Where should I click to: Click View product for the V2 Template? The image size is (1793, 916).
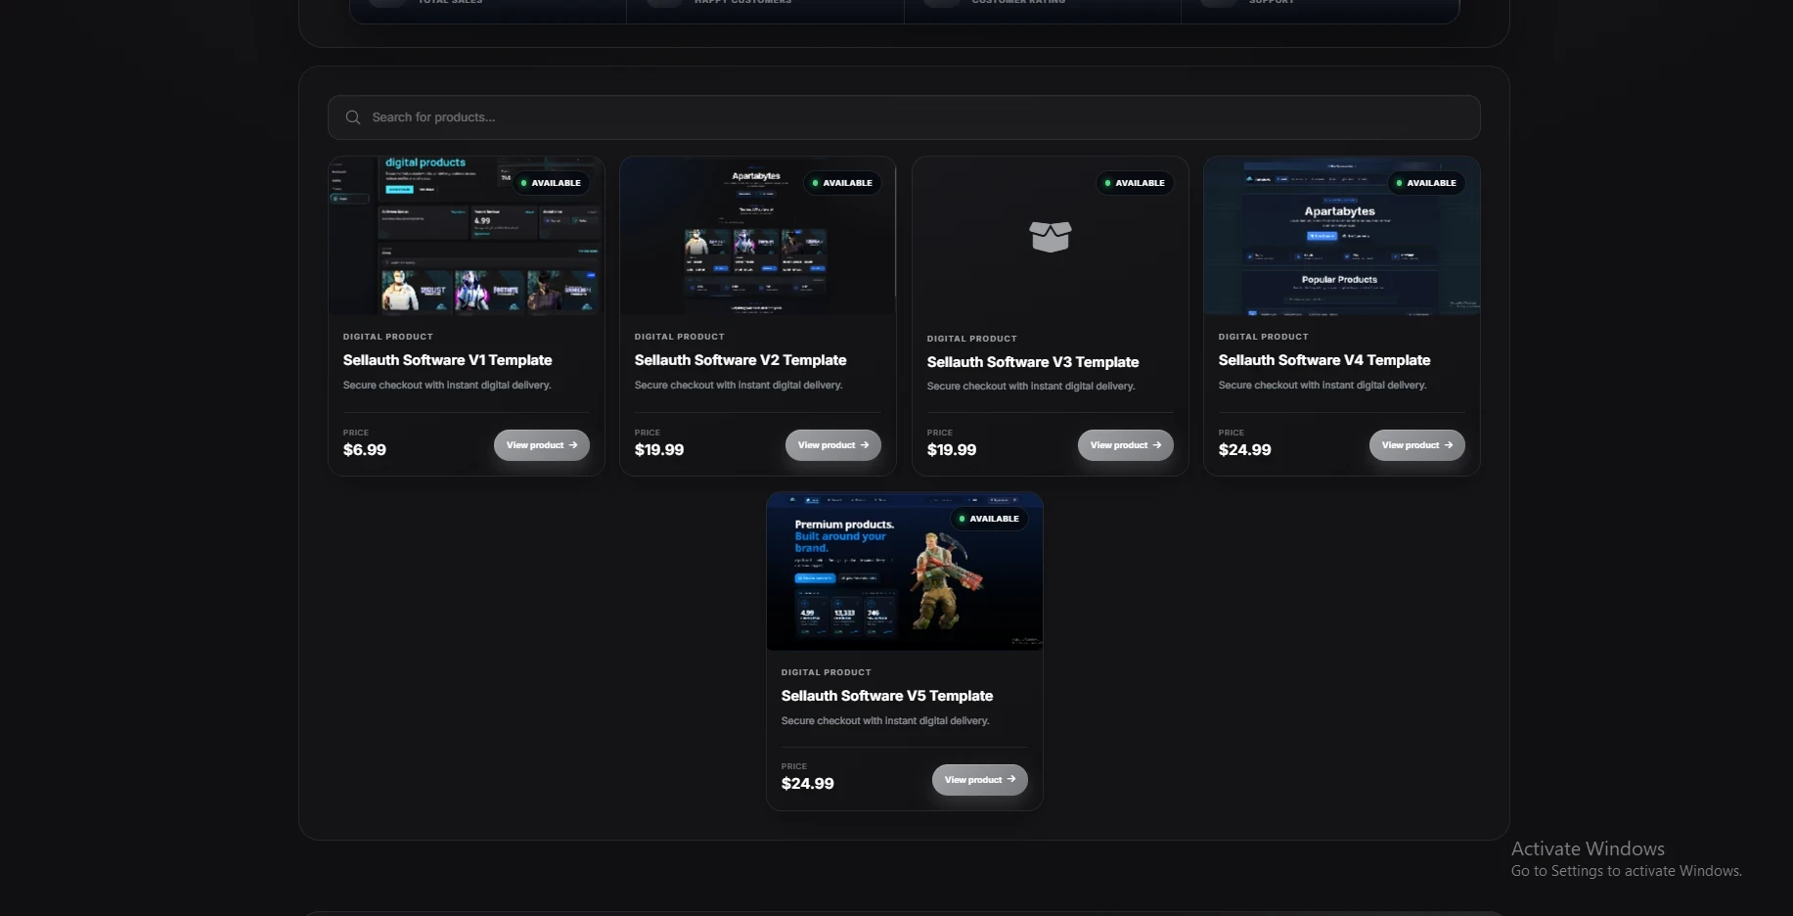point(833,445)
